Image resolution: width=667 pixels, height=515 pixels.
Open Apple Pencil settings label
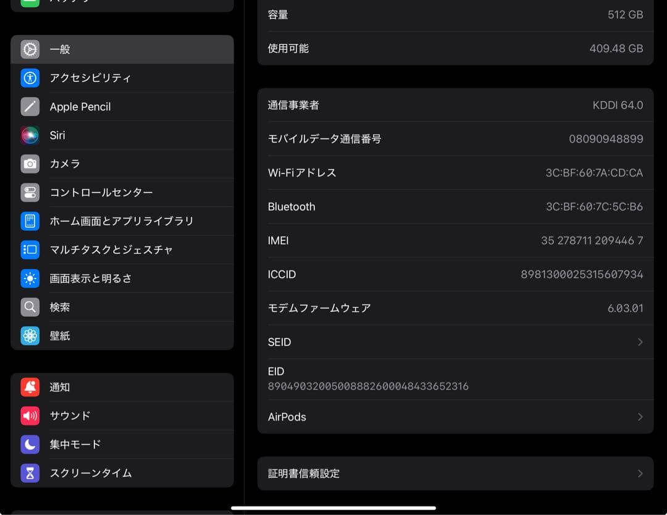click(x=80, y=107)
